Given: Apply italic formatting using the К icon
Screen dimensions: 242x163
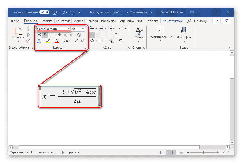Looking at the screenshot, I should tap(45, 34).
